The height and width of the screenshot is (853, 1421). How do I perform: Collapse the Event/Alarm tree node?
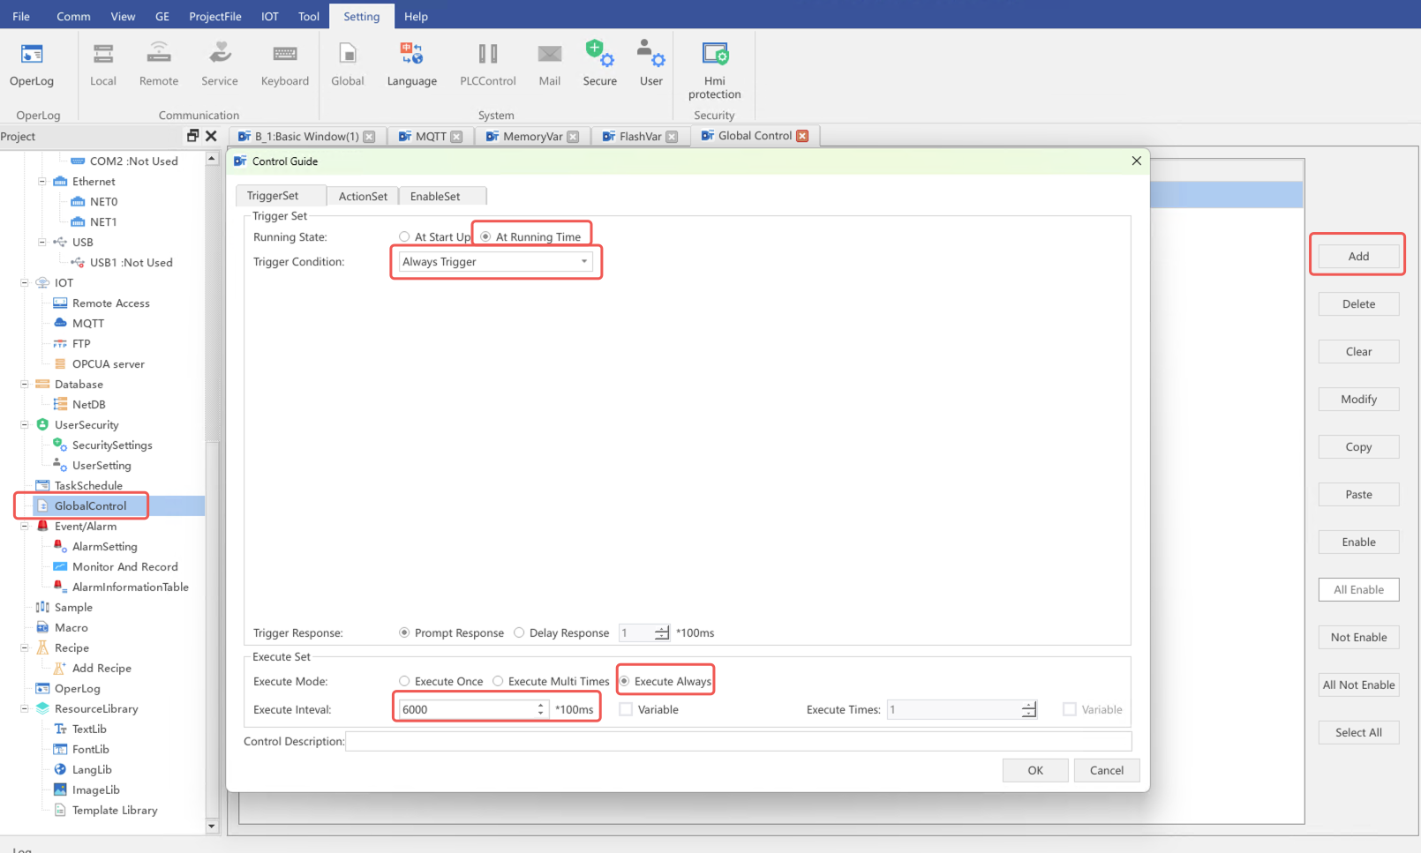[25, 527]
